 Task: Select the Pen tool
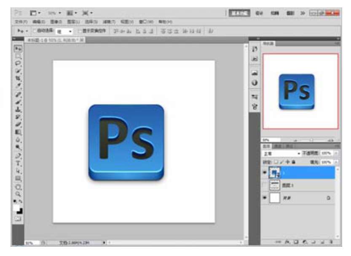tap(18, 156)
